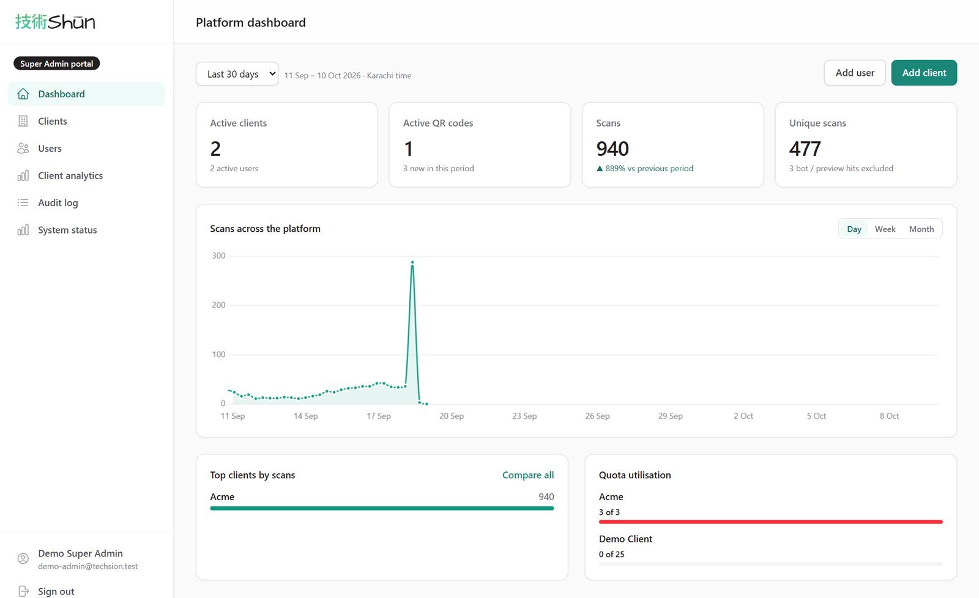
Task: Click Acme red quota bar
Action: (771, 522)
